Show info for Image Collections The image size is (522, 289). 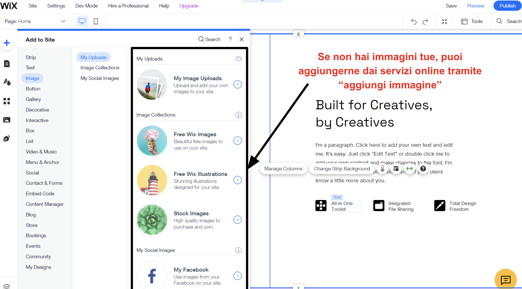[238, 115]
